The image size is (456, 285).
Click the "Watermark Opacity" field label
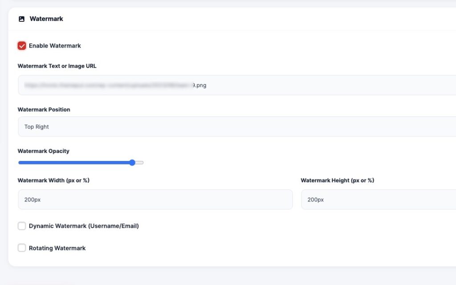pyautogui.click(x=44, y=151)
